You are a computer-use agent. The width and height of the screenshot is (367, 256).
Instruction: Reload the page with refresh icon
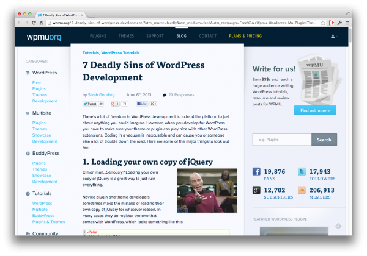(34, 23)
